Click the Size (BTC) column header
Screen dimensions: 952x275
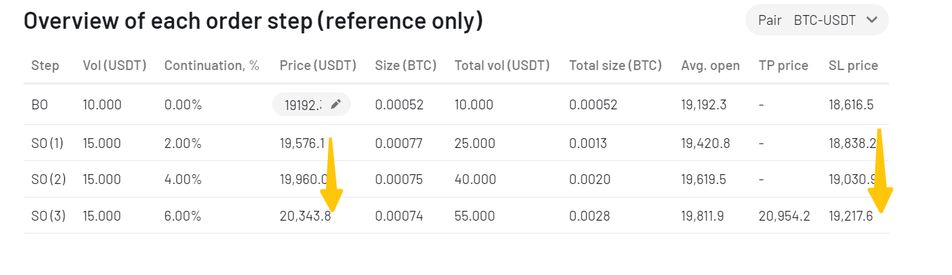[406, 65]
